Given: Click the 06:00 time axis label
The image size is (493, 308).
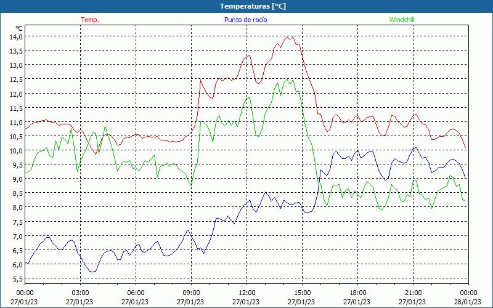Looking at the screenshot, I should point(136,293).
